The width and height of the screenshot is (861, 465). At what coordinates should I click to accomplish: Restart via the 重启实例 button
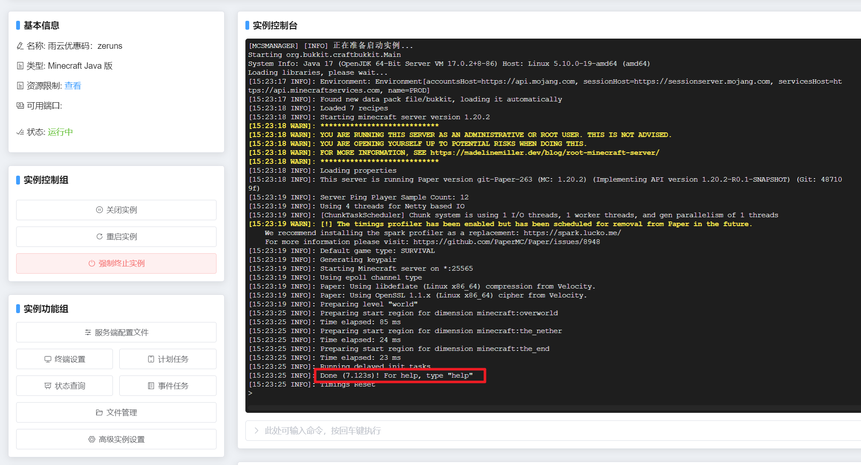pos(116,237)
